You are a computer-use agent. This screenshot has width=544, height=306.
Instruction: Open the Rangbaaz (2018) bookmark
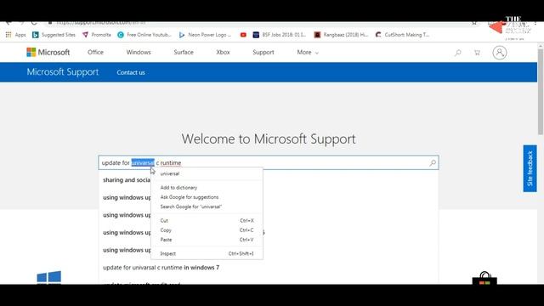click(341, 35)
